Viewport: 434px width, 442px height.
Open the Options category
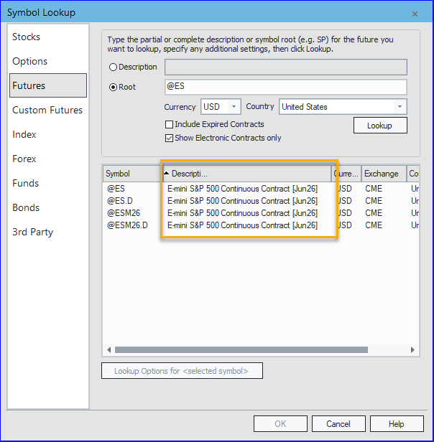click(x=29, y=61)
